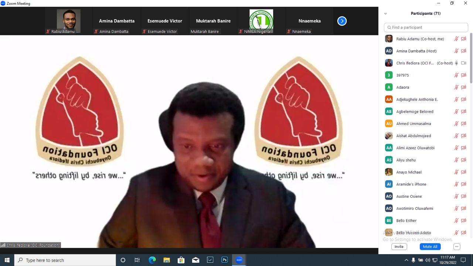Select Anayo Michael in the participants list

point(409,172)
